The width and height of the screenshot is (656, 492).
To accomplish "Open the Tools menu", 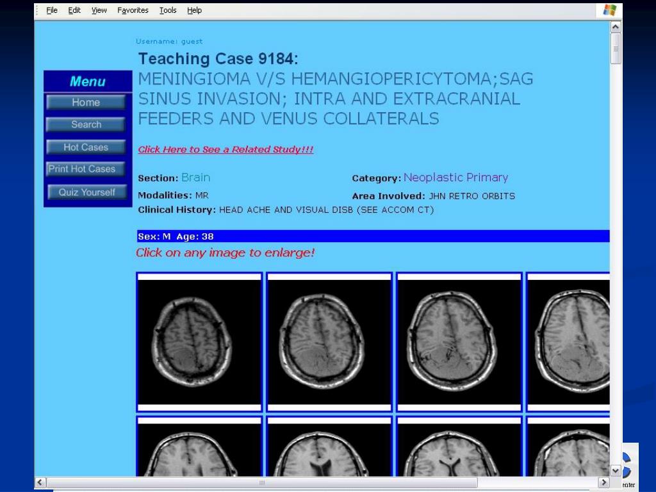I will tap(168, 10).
